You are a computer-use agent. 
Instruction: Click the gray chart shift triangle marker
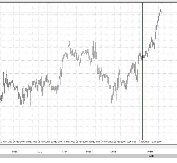[162, 3]
